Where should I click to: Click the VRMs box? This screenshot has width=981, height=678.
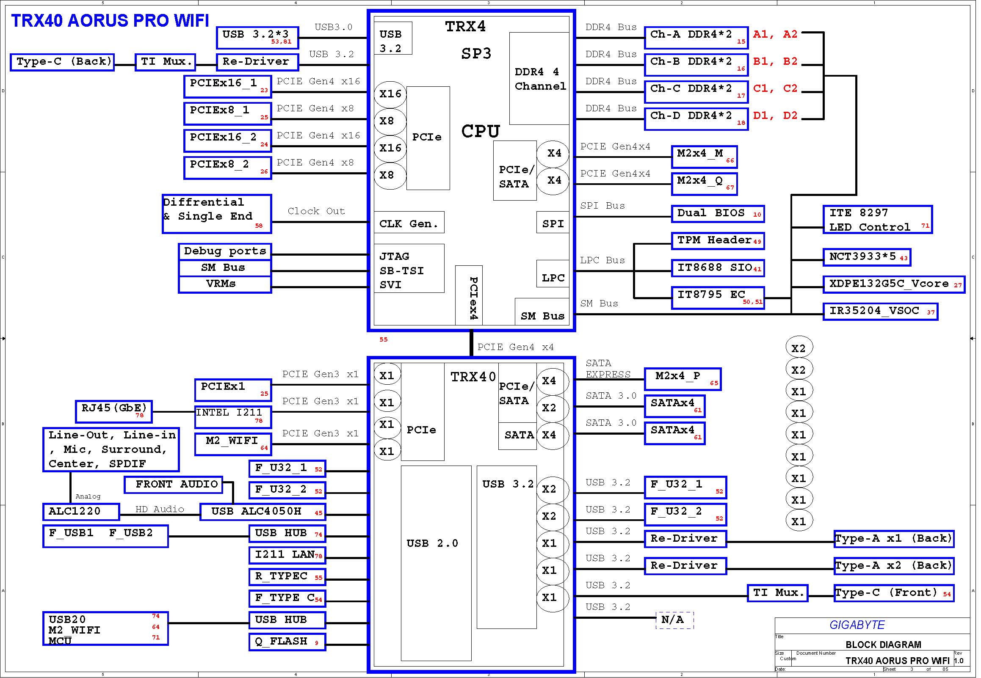coord(225,284)
